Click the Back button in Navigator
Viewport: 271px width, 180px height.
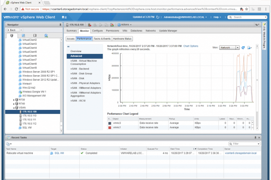tap(12, 30)
